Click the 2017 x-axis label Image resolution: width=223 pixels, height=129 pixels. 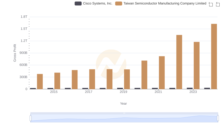pos(89,92)
